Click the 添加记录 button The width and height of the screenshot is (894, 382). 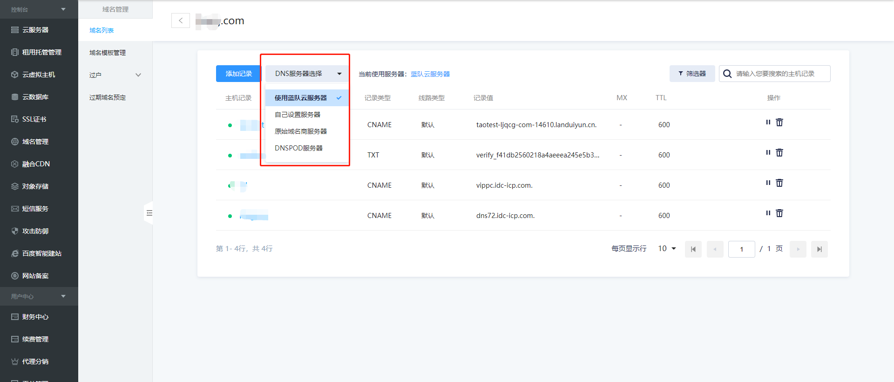coord(238,74)
